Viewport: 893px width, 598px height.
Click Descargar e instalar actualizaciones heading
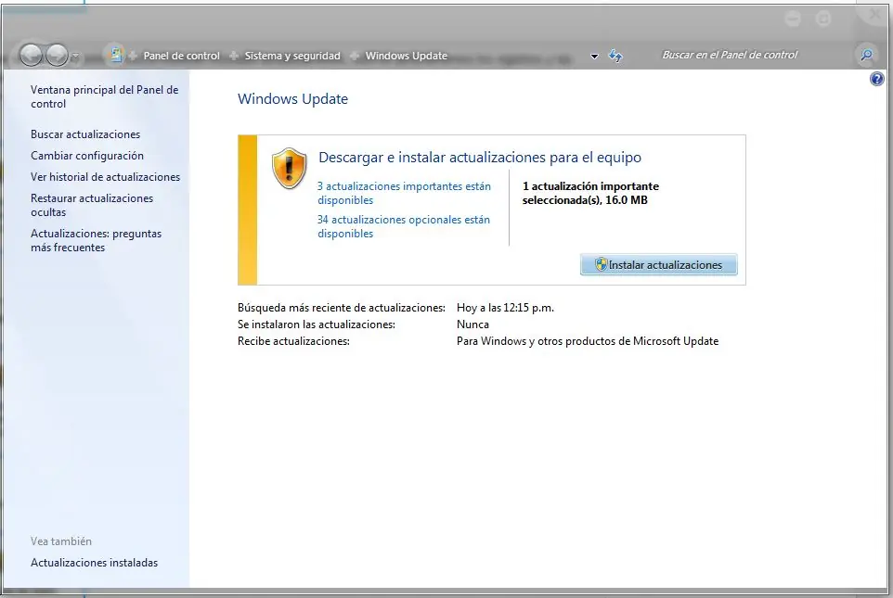point(480,157)
